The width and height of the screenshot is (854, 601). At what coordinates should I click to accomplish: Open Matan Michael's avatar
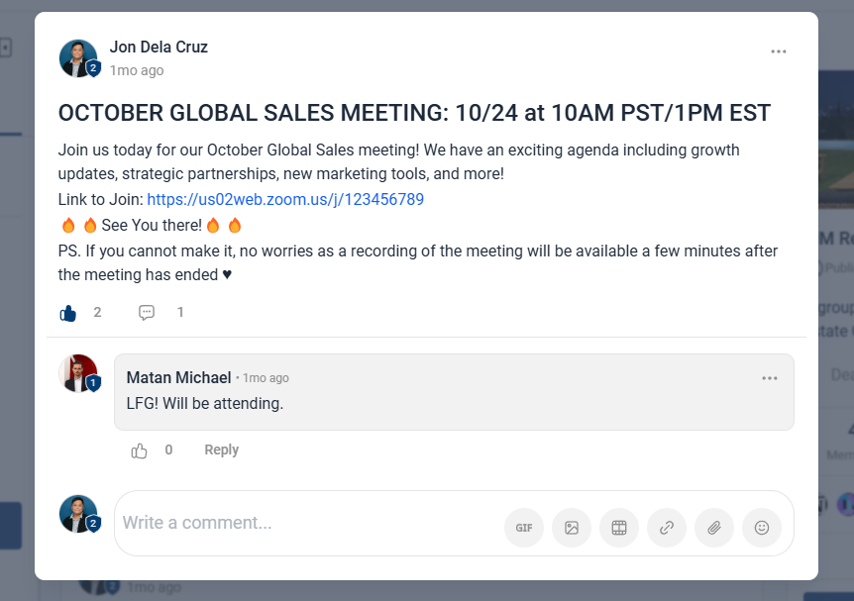tap(78, 372)
